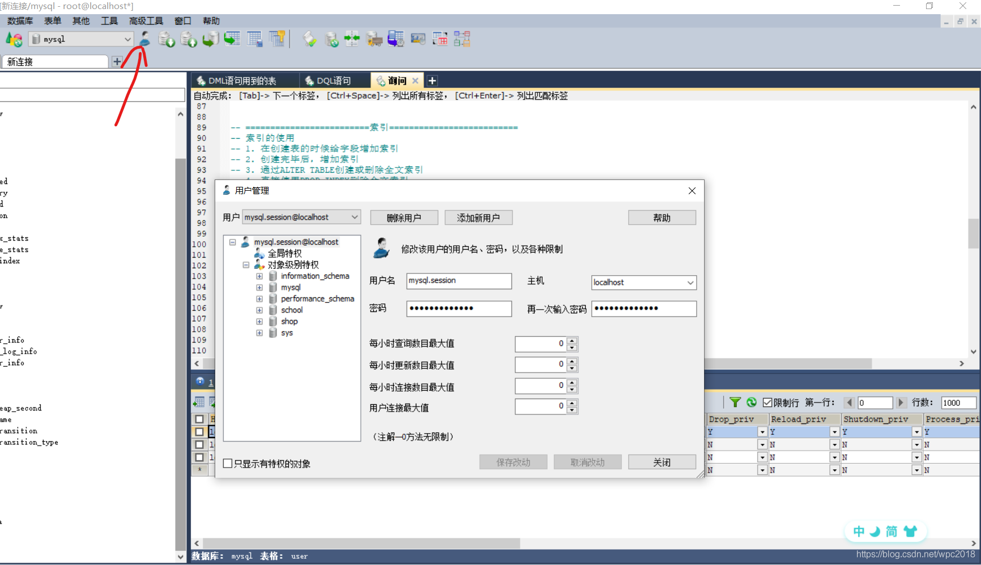
Task: Click the 添加新用户 button
Action: coord(479,217)
